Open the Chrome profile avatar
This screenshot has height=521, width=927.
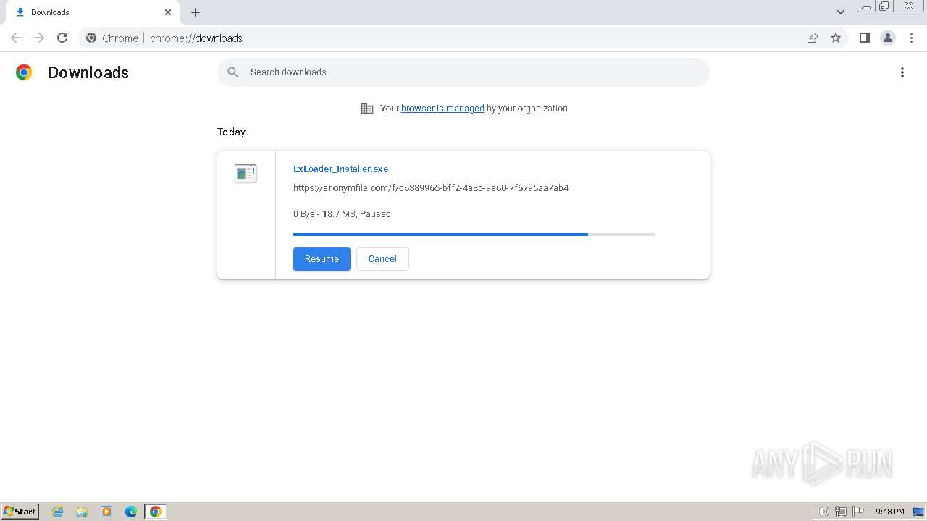(x=888, y=38)
